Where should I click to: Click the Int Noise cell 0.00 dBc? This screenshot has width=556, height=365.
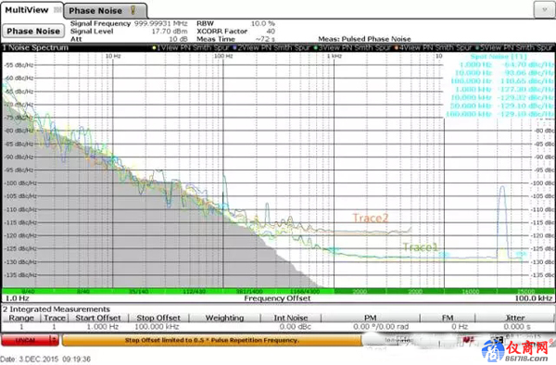295,326
